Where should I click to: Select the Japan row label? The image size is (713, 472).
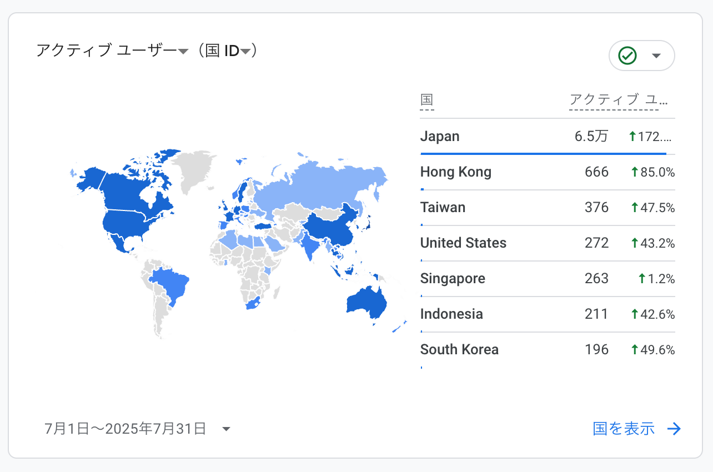click(x=440, y=137)
